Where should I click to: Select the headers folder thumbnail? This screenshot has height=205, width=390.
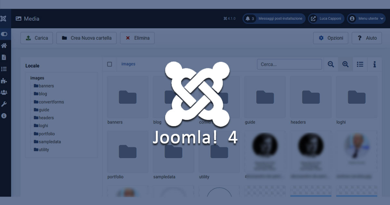311,97
